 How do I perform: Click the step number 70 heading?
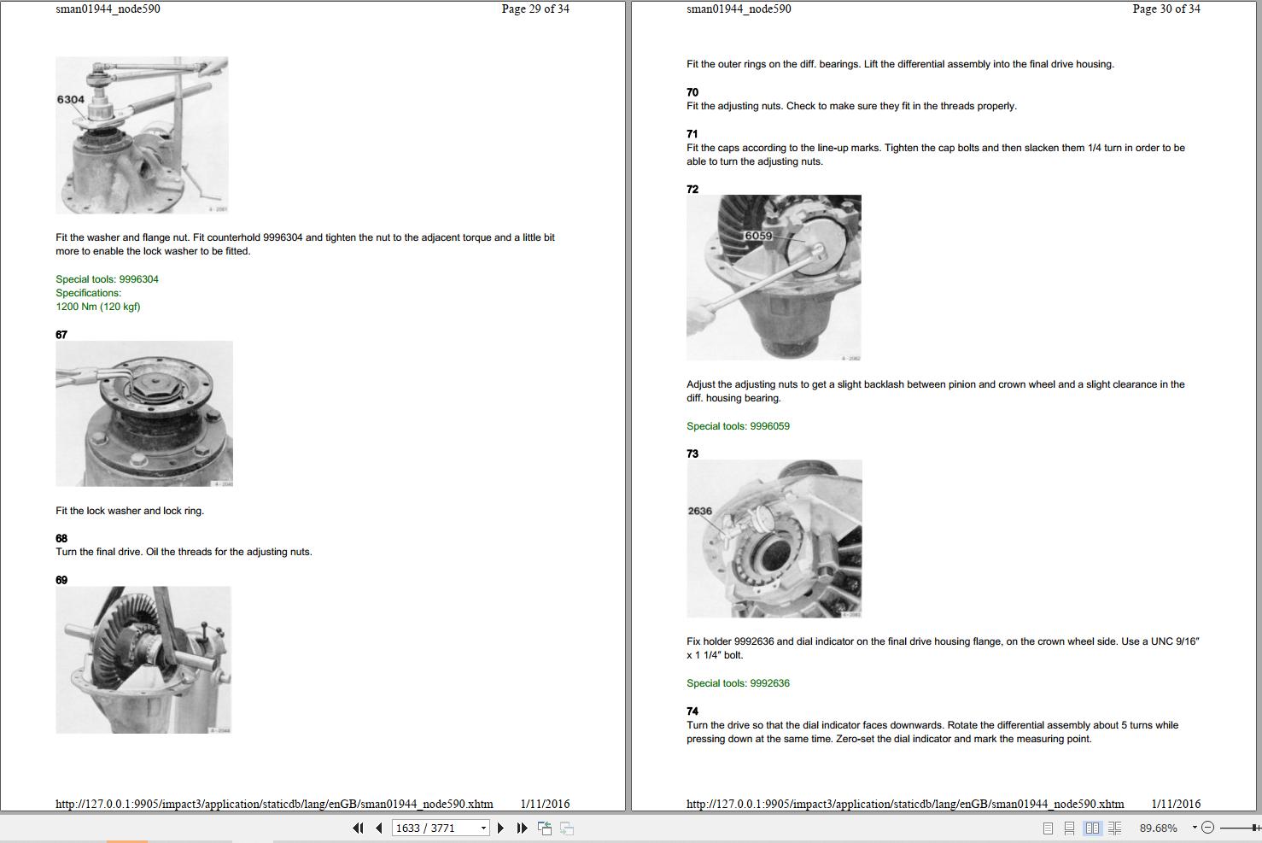(692, 92)
